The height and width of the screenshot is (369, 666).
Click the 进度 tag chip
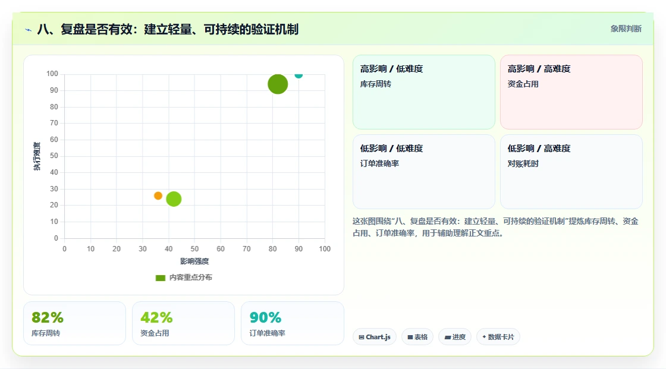point(455,337)
